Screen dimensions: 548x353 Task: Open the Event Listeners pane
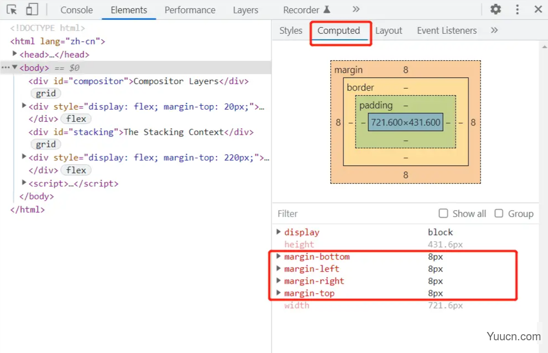[x=447, y=31]
